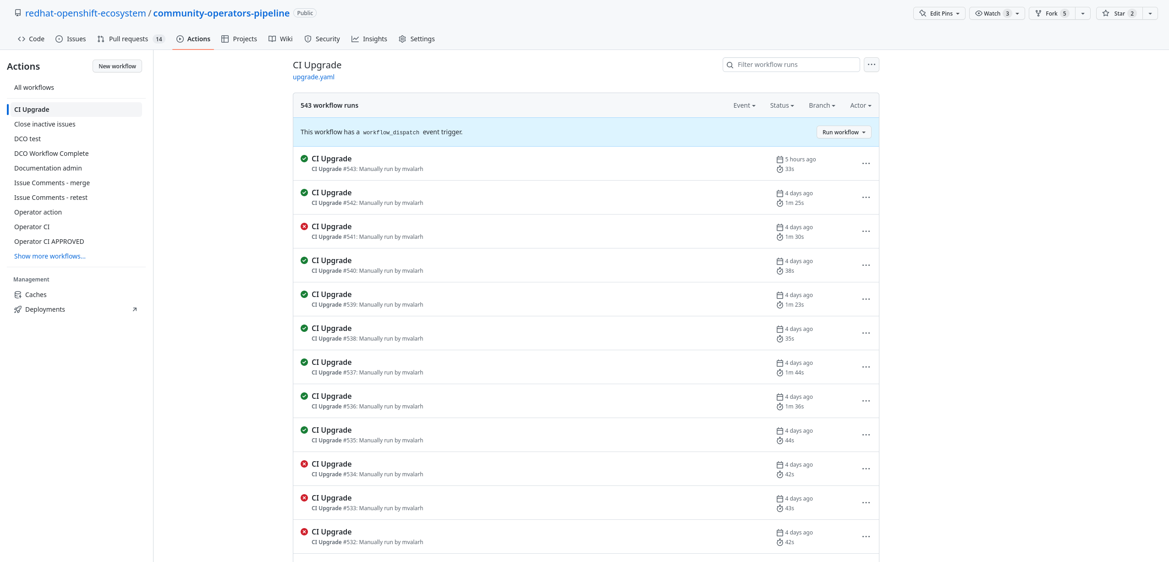The width and height of the screenshot is (1169, 562).
Task: Open the three-dot menu for run #536
Action: [x=866, y=401]
